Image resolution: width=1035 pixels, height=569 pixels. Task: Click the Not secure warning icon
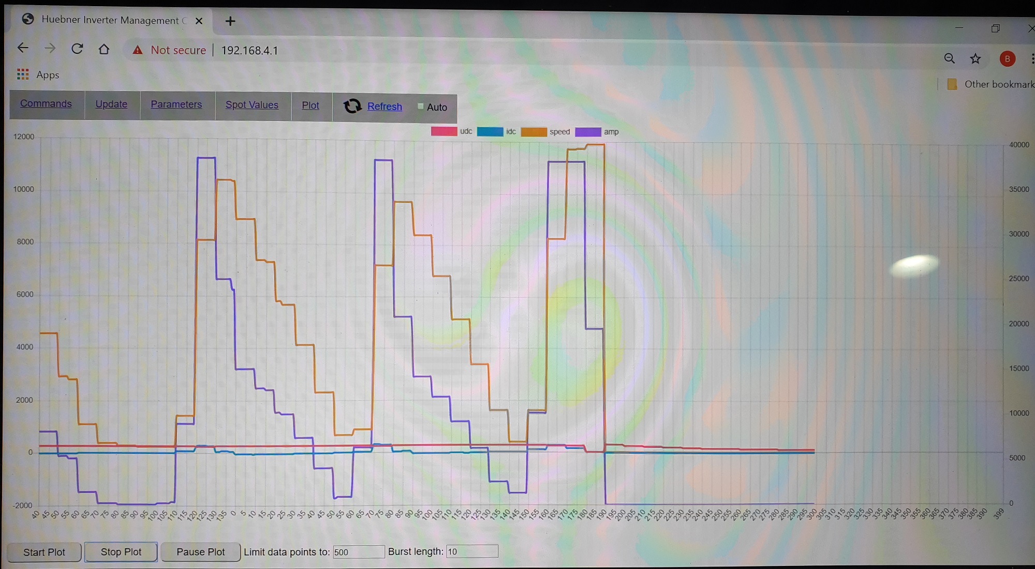[x=138, y=50]
